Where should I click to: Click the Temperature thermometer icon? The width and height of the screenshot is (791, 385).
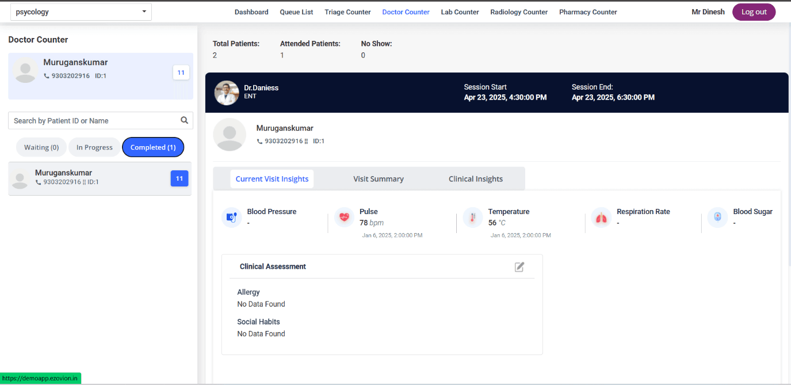tap(473, 218)
